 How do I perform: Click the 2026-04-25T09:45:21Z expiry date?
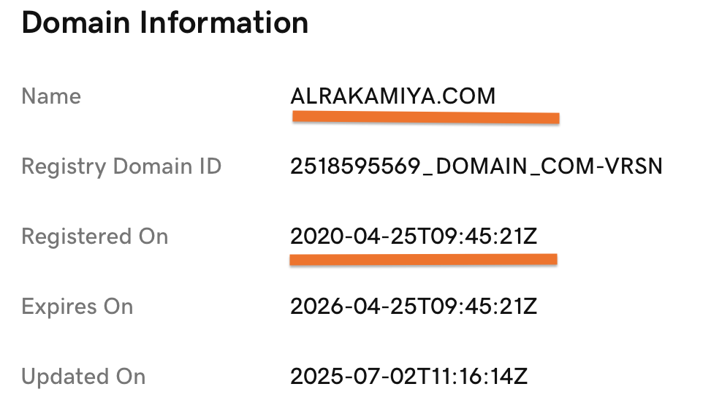click(414, 307)
